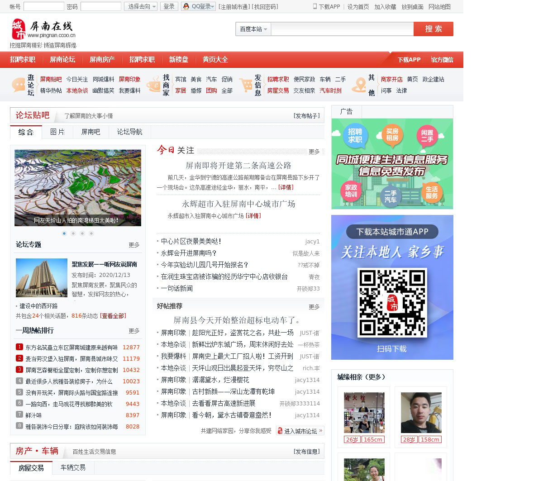Click 官方微信 in the red navigation bar
543x481 pixels.
(x=442, y=60)
